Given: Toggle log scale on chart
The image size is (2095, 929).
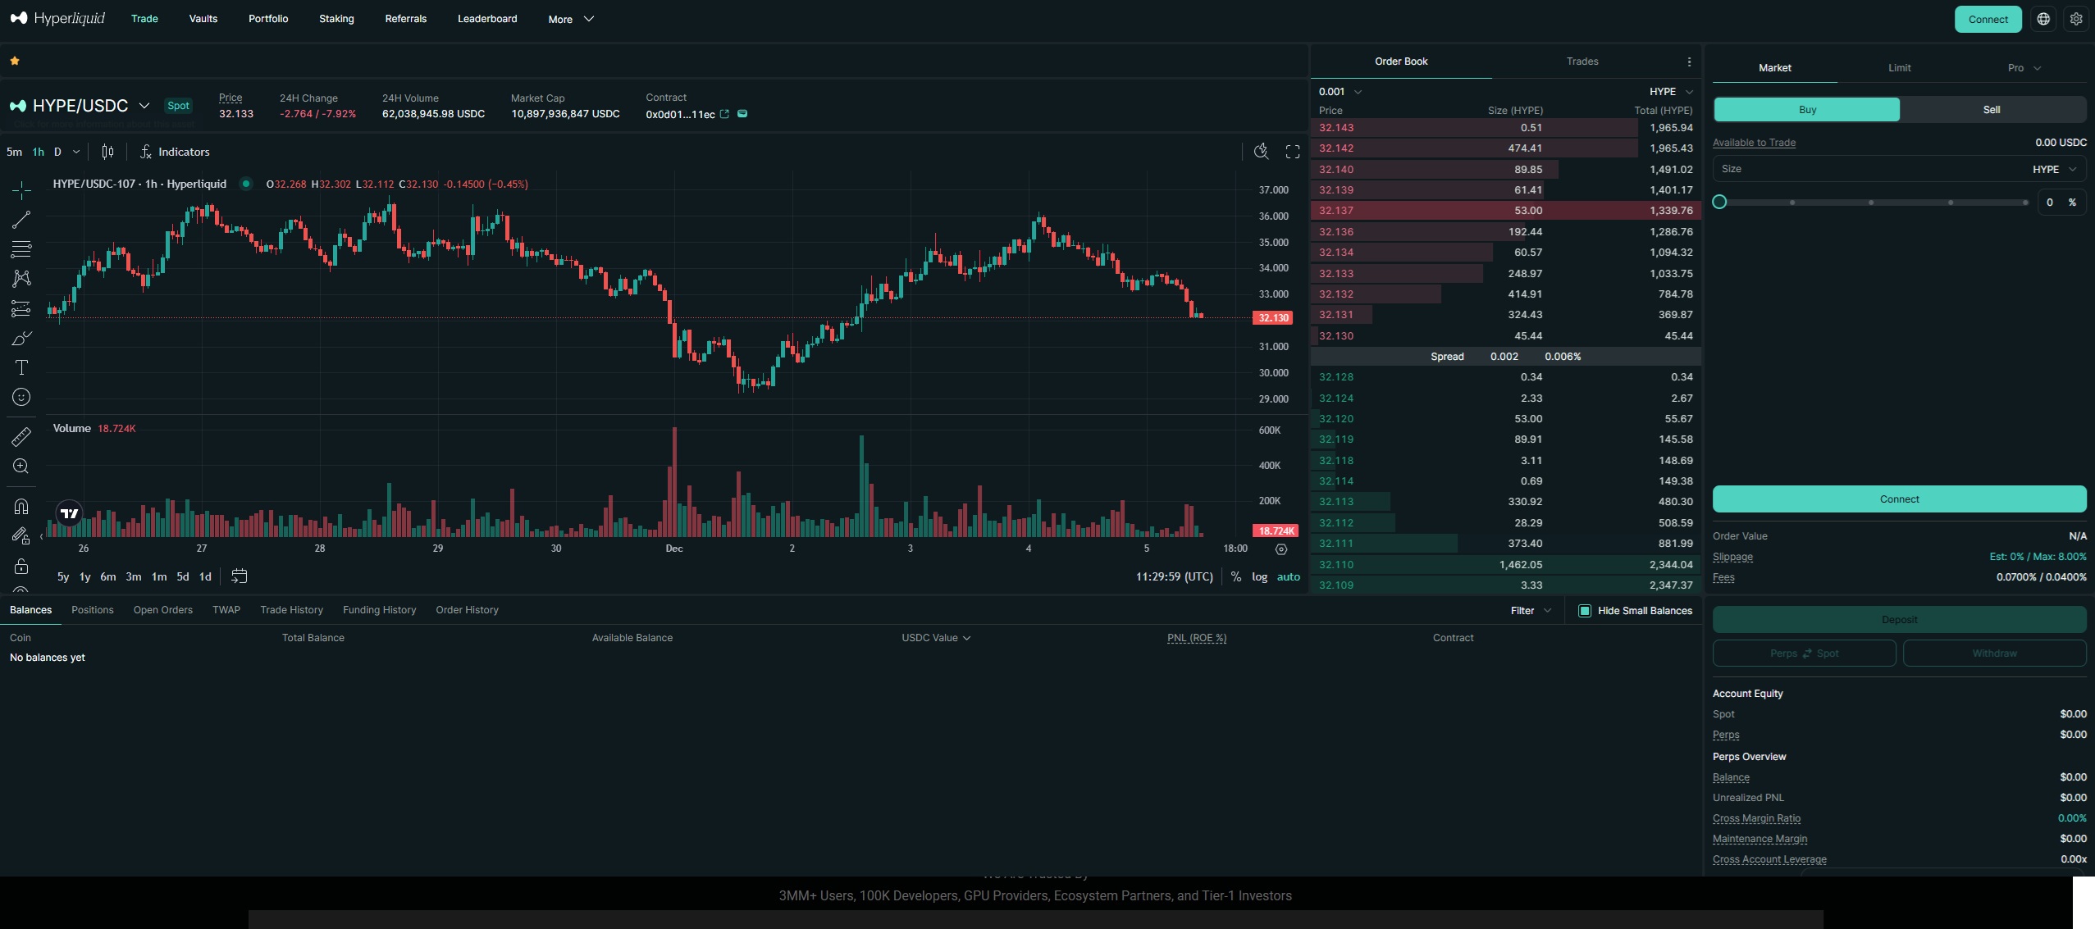Looking at the screenshot, I should [x=1259, y=577].
